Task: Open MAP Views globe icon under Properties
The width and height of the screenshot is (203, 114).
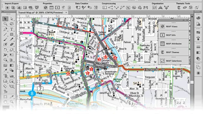Action: point(45,8)
